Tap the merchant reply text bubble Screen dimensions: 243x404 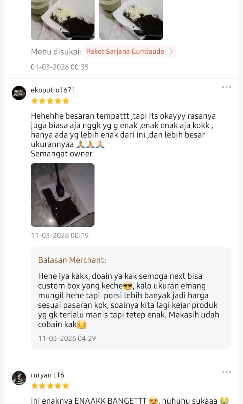[131, 298]
